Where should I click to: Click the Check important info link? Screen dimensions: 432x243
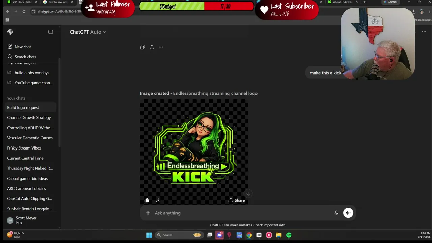point(270,225)
